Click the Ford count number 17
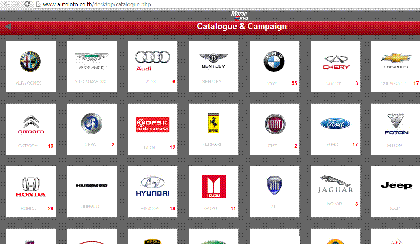The height and width of the screenshot is (244, 420). click(x=355, y=145)
